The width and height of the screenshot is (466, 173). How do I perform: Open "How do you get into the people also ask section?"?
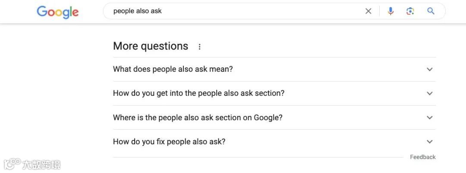pyautogui.click(x=198, y=93)
